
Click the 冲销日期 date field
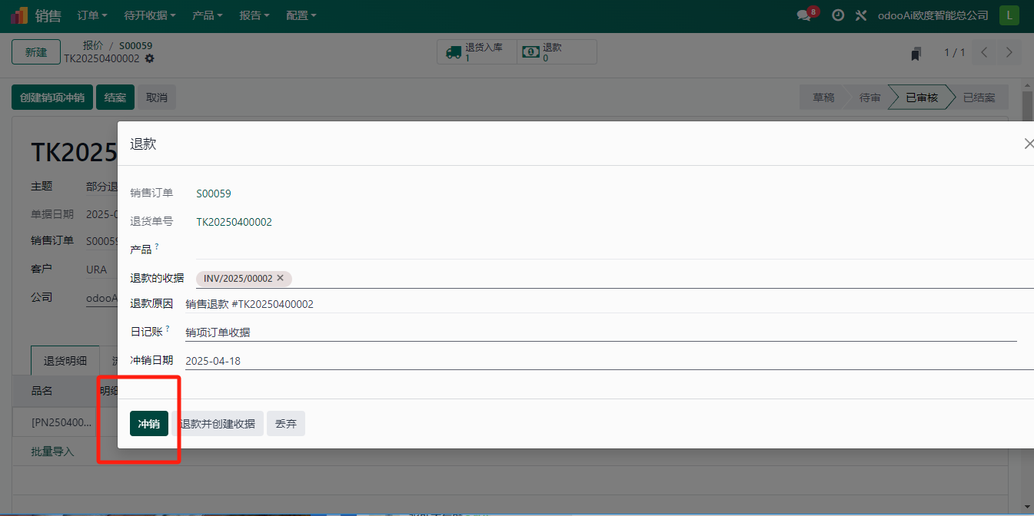[610, 361]
